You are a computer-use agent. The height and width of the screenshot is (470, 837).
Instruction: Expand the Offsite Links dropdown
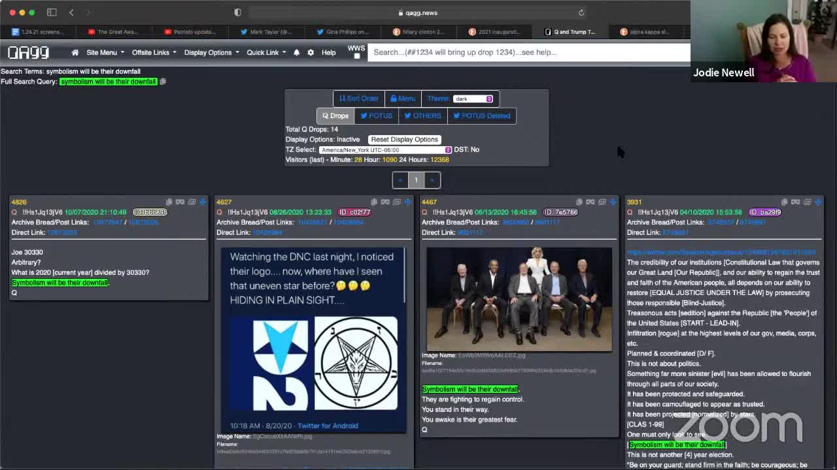[154, 52]
